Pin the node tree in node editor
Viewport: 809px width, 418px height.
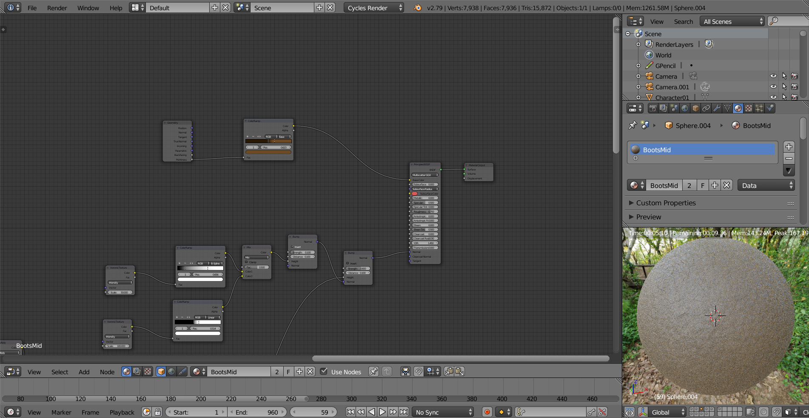coord(373,372)
